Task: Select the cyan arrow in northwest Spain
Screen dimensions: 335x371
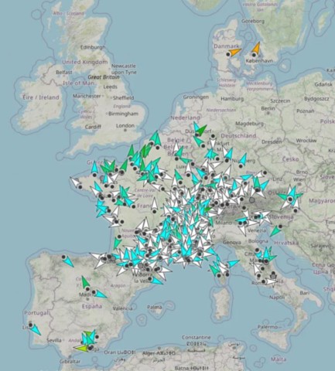Action: pos(69,261)
